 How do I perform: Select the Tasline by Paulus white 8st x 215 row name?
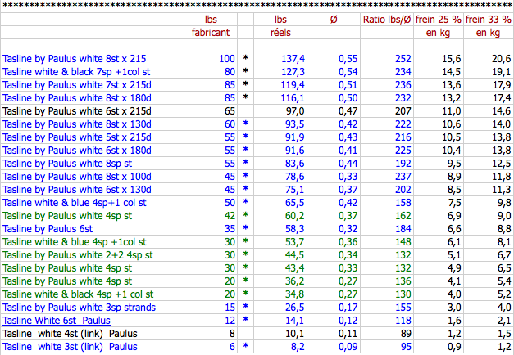point(74,59)
